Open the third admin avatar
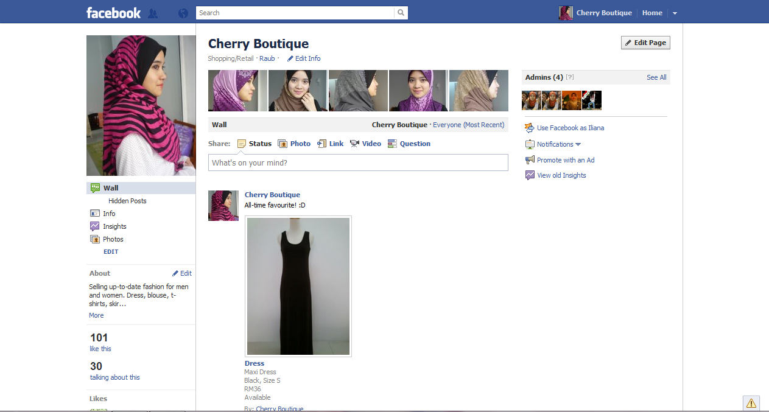 pyautogui.click(x=572, y=100)
